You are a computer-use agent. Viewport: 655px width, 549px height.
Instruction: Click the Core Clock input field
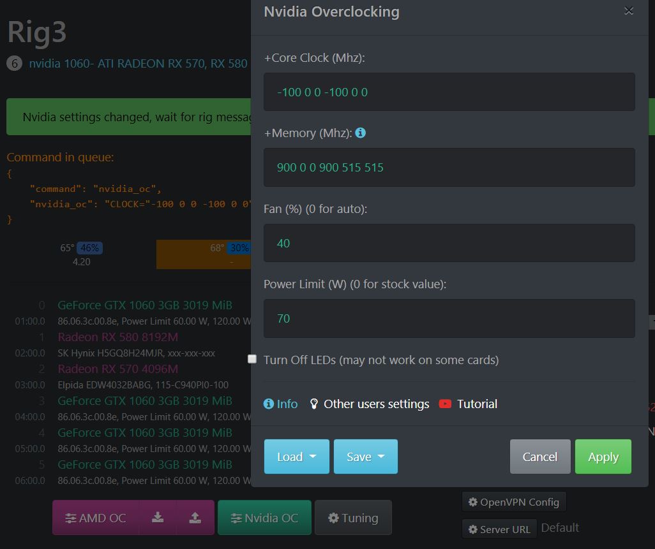449,92
